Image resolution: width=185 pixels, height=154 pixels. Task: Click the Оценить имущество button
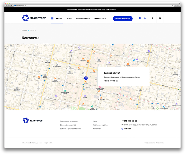[123, 19]
